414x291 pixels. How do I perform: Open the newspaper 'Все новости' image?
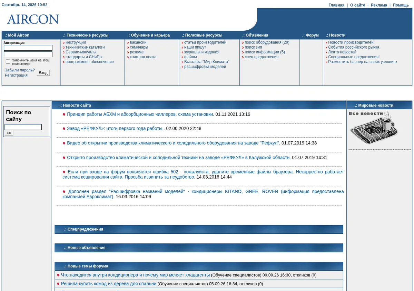point(374,128)
